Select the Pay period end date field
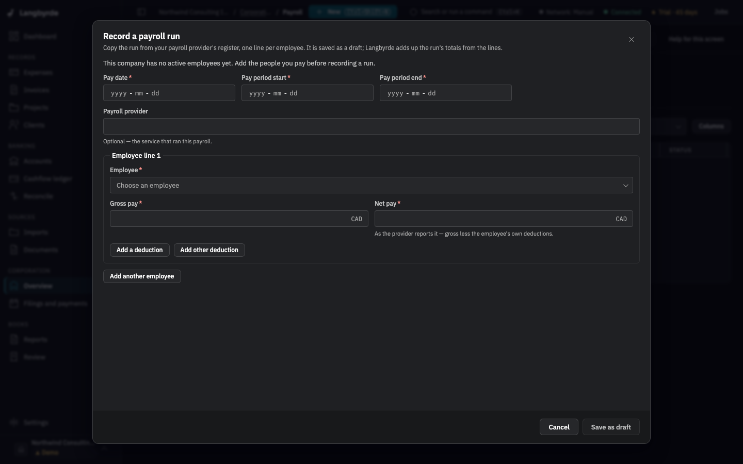This screenshot has height=464, width=743. pyautogui.click(x=446, y=93)
